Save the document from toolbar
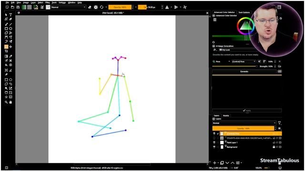305x171 pixels. click(x=18, y=7)
